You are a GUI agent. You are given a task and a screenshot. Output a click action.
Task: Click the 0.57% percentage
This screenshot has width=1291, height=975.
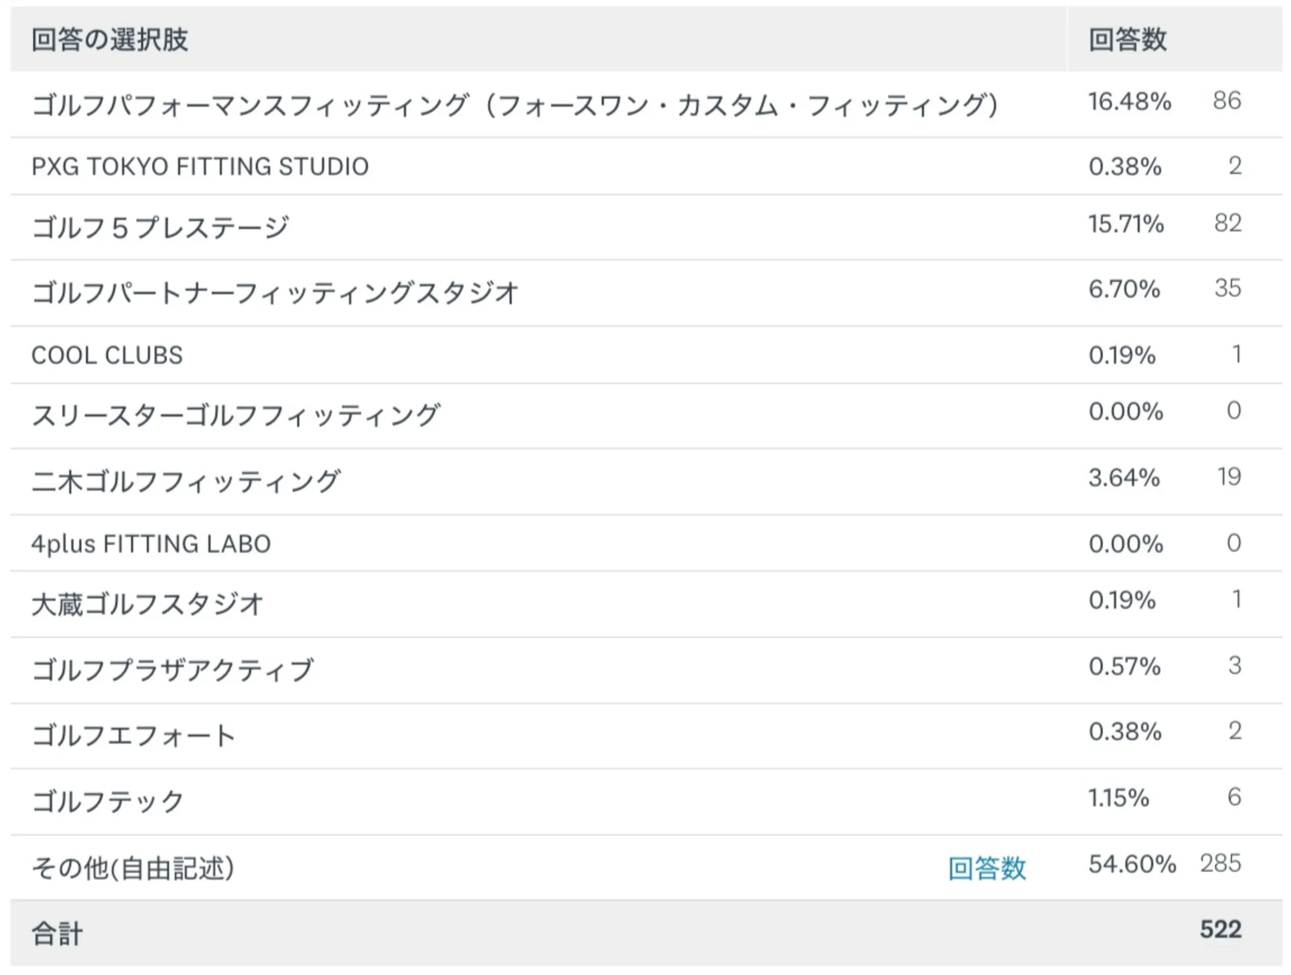pos(1125,666)
